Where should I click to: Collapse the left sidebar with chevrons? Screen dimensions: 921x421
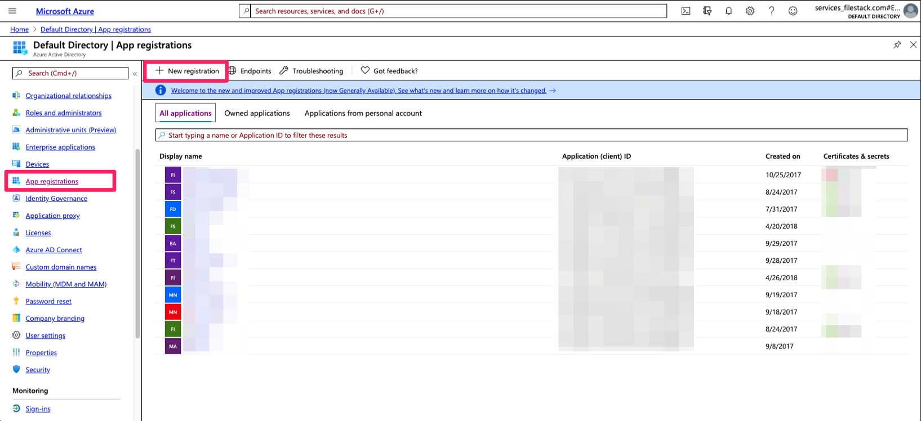pyautogui.click(x=135, y=74)
